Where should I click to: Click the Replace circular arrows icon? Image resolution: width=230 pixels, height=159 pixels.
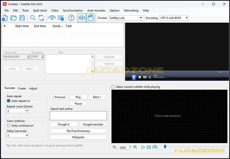click(41, 18)
